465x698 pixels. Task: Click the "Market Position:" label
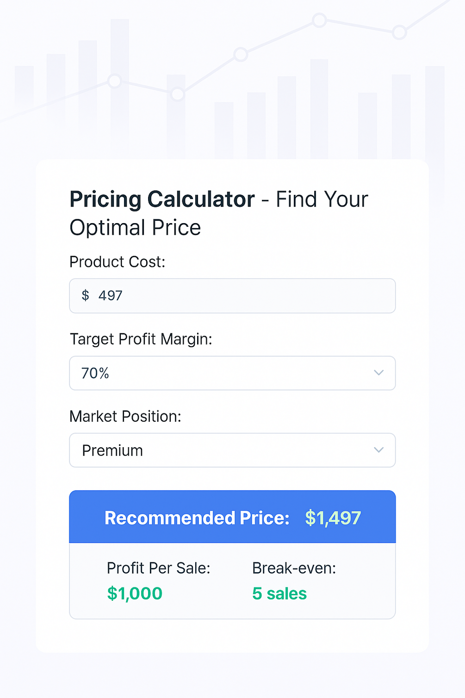coord(125,417)
